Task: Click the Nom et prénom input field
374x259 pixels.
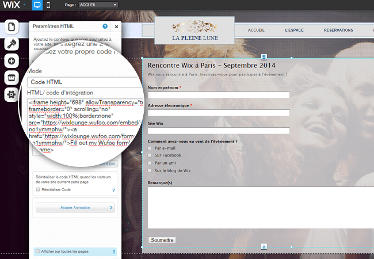Action: pyautogui.click(x=219, y=95)
